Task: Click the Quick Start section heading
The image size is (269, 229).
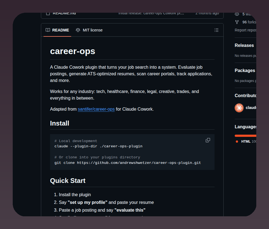Action: point(67,181)
